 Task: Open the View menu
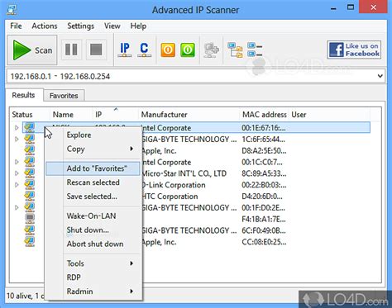tap(112, 26)
